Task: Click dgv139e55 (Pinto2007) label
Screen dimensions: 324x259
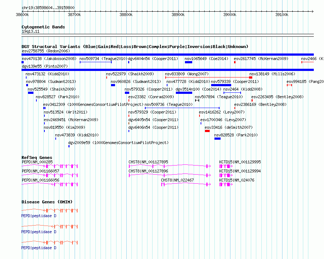Action: (x=45, y=66)
